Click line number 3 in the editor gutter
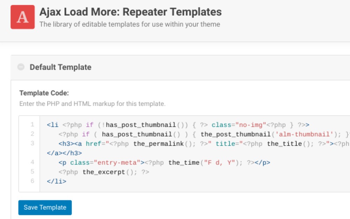 [32, 143]
